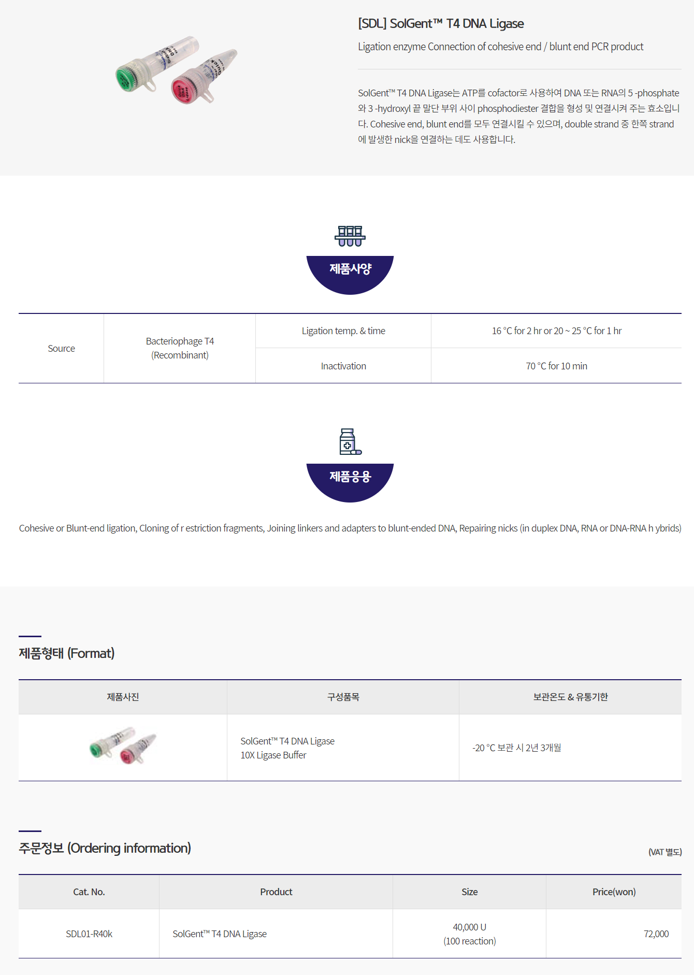Image resolution: width=694 pixels, height=975 pixels.
Task: Click the 구성품목 column header
Action: 343,697
